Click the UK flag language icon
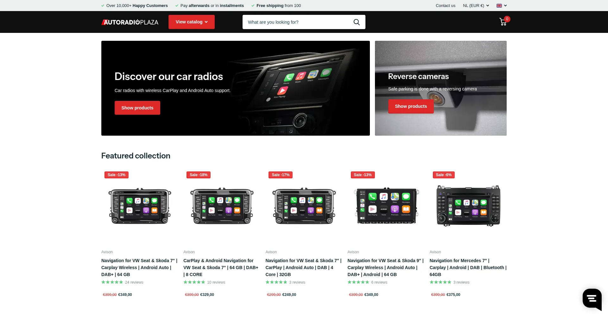 click(499, 6)
